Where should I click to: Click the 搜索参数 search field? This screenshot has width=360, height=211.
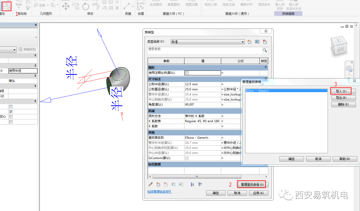click(x=205, y=50)
